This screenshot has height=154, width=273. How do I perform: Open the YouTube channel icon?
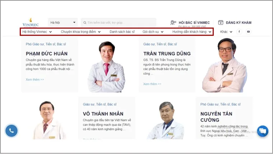pos(248,32)
